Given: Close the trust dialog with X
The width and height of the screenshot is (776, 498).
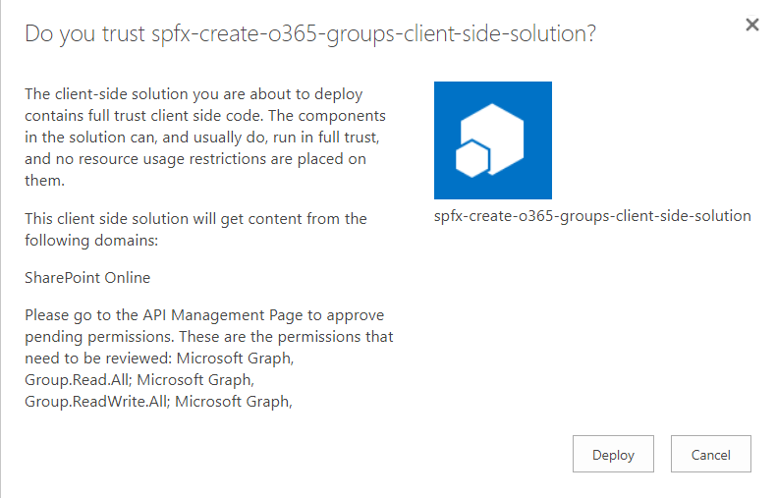Looking at the screenshot, I should (752, 25).
